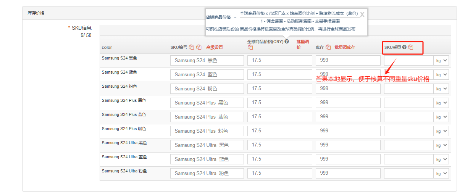Click SKU编号 field for Samsung S24 黑色
The width and height of the screenshot is (473, 193).
[x=207, y=60]
